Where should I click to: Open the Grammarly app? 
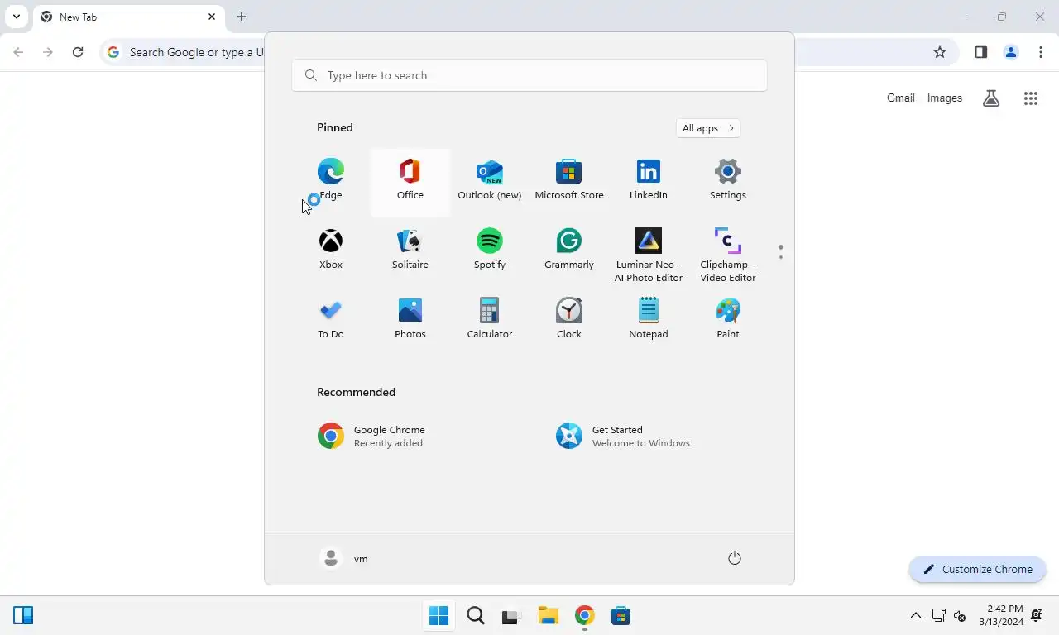(568, 250)
